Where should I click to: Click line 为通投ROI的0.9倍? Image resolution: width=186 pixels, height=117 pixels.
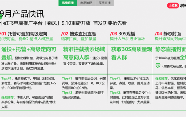click(75, 88)
